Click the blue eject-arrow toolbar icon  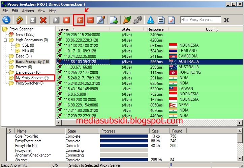(x=6, y=20)
